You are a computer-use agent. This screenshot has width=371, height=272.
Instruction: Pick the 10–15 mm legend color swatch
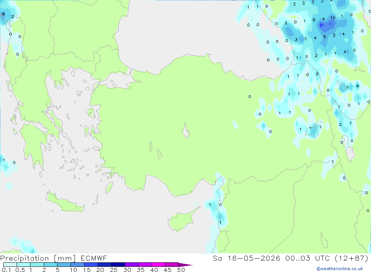(x=78, y=265)
